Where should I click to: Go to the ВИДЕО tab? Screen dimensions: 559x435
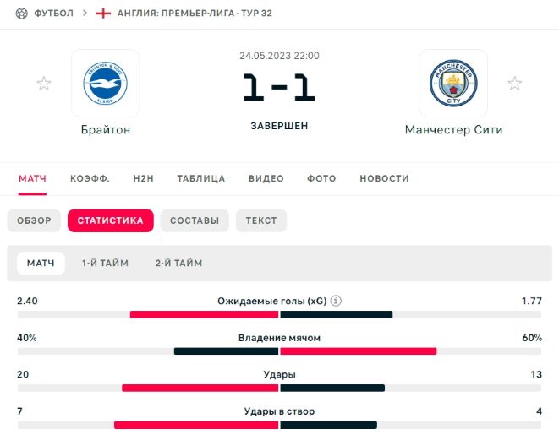coord(266,178)
